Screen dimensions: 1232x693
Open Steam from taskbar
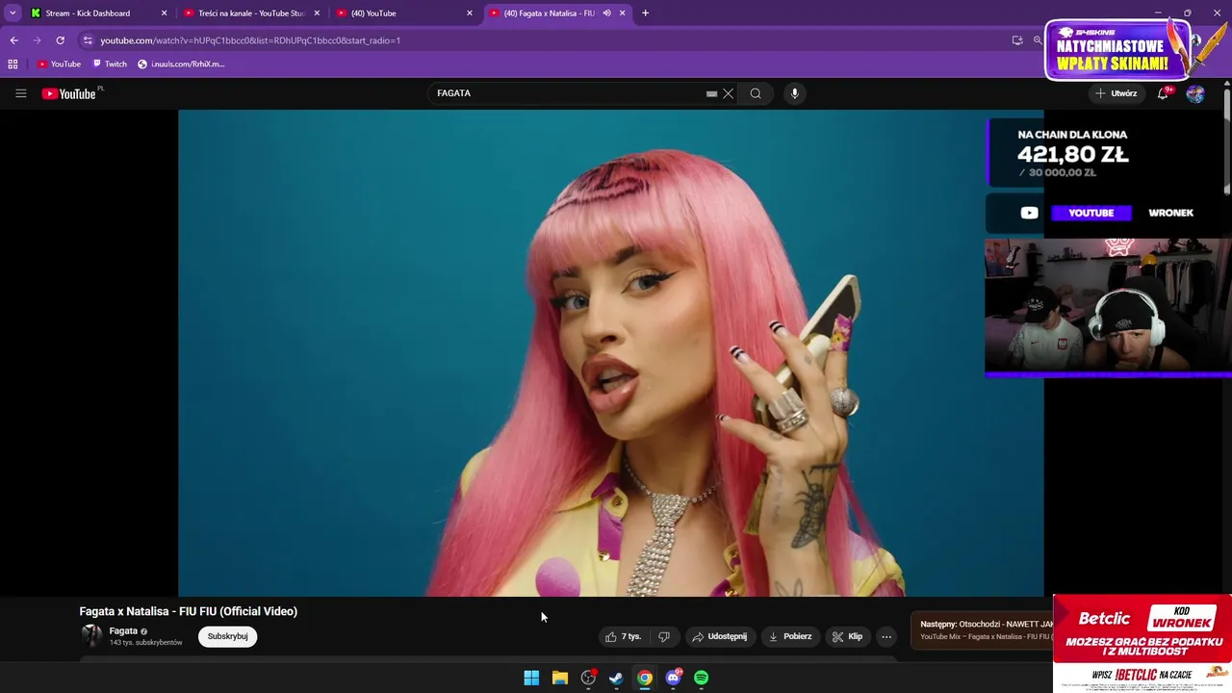pos(616,678)
